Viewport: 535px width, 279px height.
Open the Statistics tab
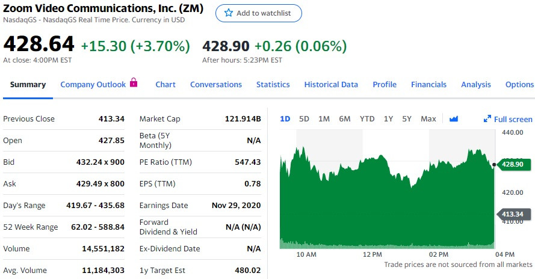(x=273, y=85)
